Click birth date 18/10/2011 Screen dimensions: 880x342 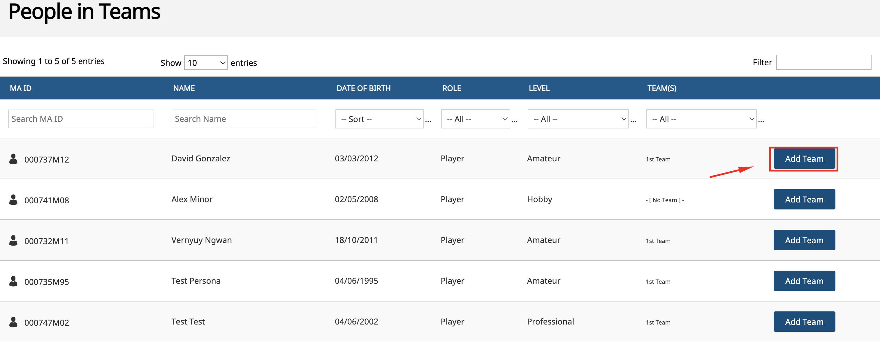(356, 240)
